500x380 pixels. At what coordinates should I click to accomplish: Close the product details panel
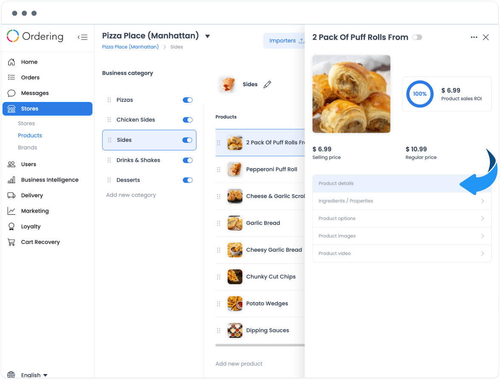(486, 37)
